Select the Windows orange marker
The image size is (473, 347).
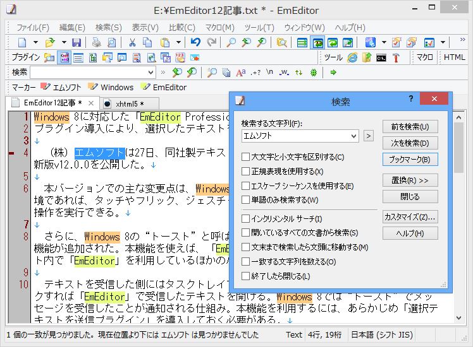coord(111,87)
